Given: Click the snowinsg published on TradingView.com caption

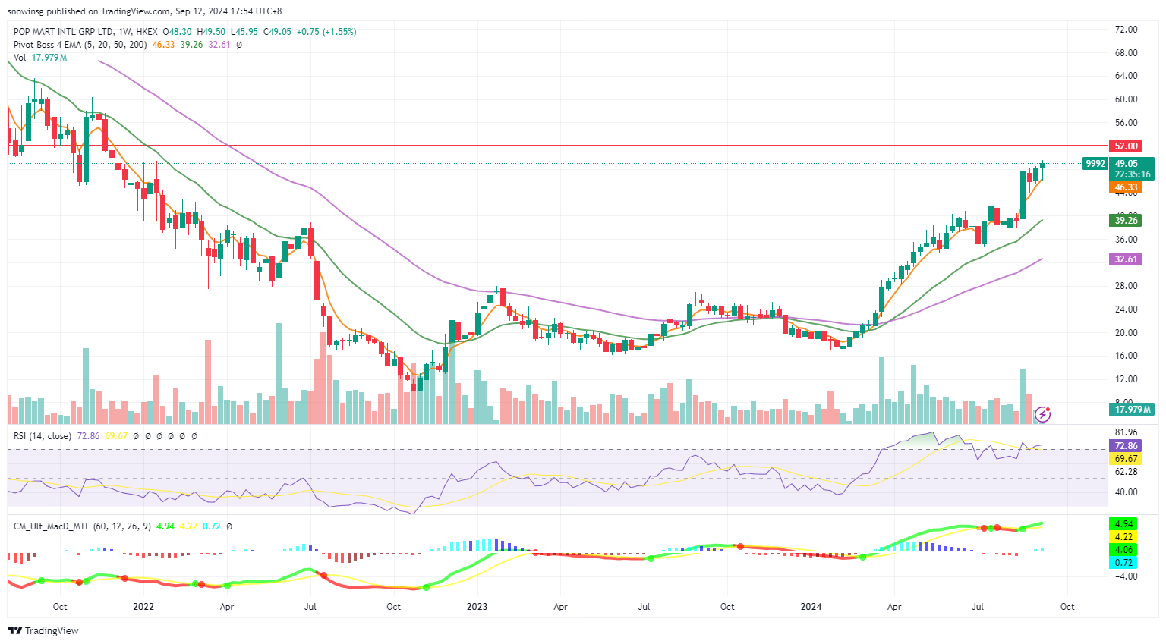Looking at the screenshot, I should tap(89, 11).
